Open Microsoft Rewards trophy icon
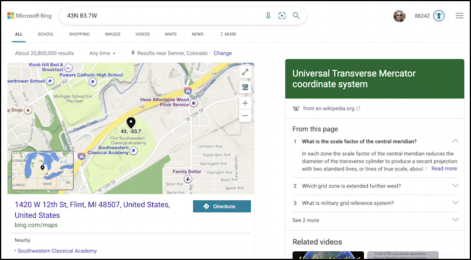 click(x=439, y=16)
